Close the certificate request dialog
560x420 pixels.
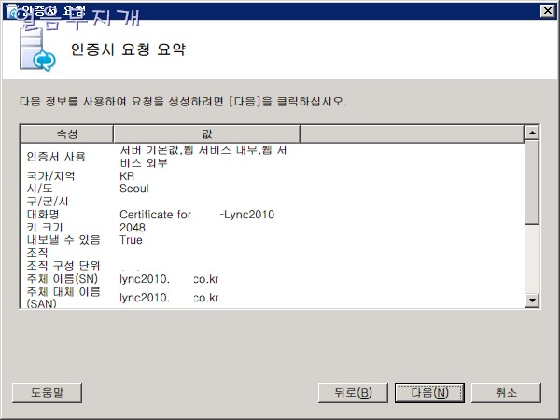(x=548, y=10)
